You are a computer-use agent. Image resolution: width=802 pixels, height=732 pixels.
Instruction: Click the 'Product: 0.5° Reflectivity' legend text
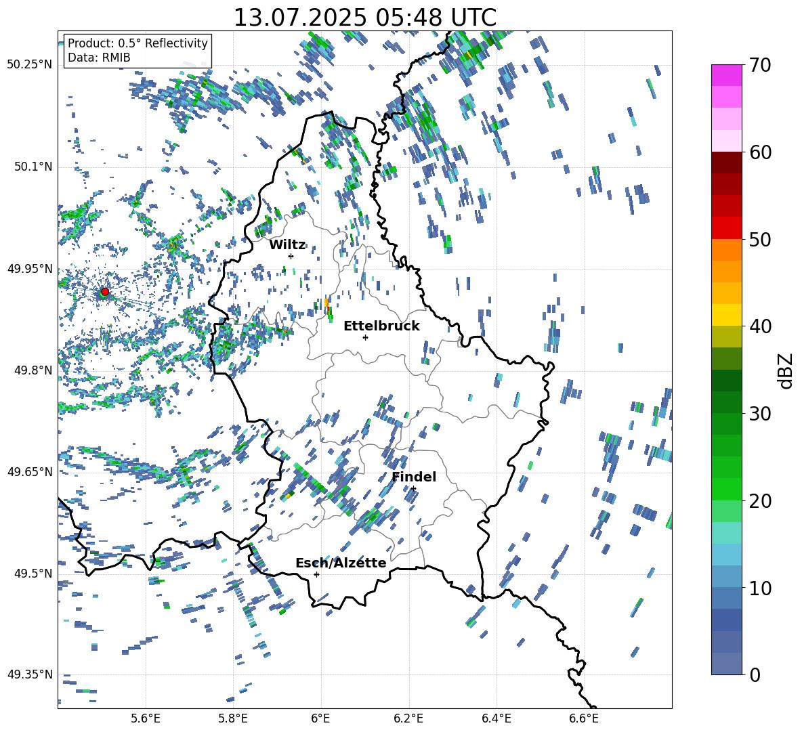coord(138,43)
